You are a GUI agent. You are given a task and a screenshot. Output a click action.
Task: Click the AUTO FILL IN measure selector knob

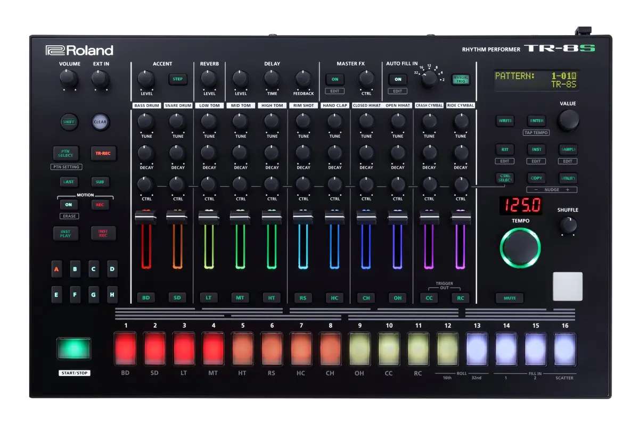click(429, 80)
